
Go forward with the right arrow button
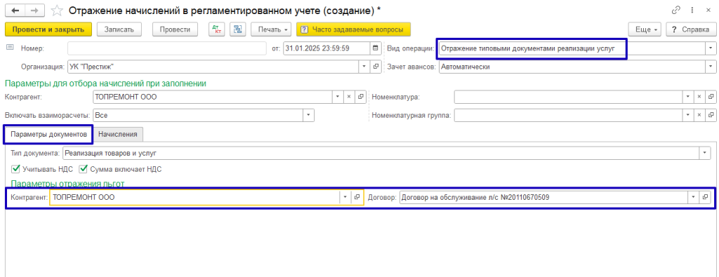pos(35,10)
